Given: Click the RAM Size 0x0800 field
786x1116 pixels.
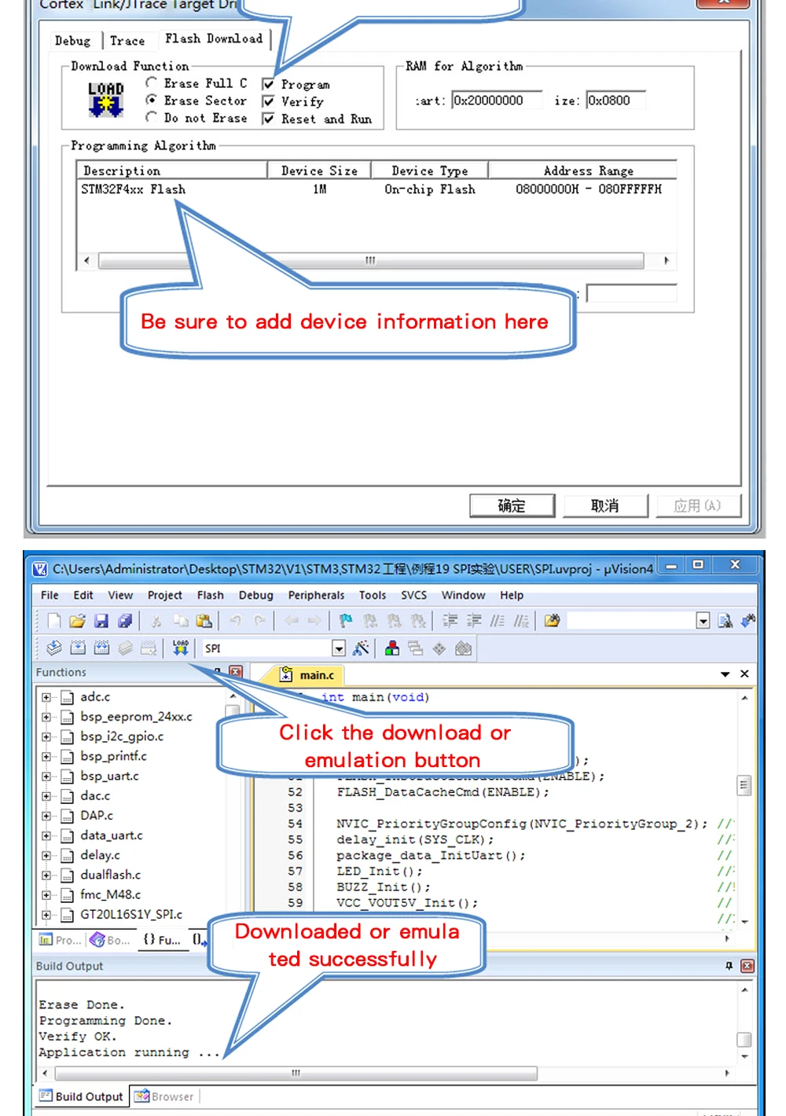Looking at the screenshot, I should coord(615,101).
